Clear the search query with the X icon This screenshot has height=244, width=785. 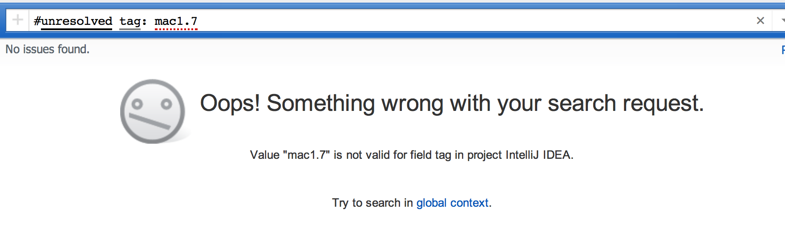tap(761, 20)
